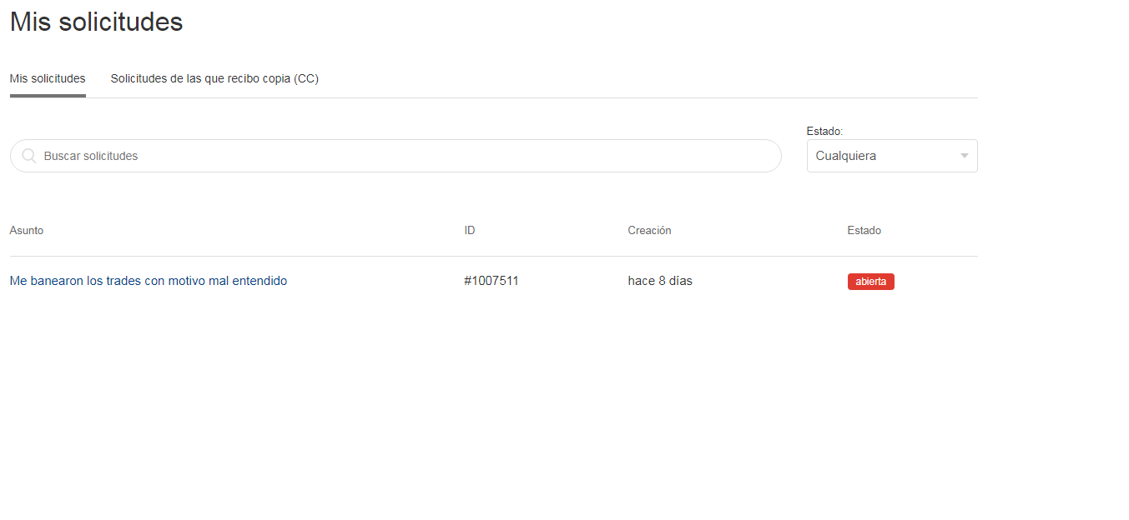Open request 'Me banearon los trades con motivo mal entendido'
Viewport: 1129px width, 520px height.
coord(149,281)
